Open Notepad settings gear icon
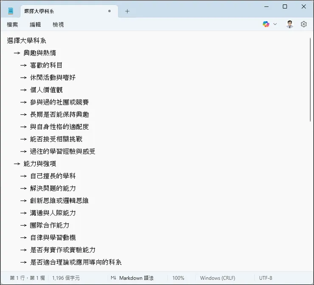314x285 pixels. click(303, 24)
